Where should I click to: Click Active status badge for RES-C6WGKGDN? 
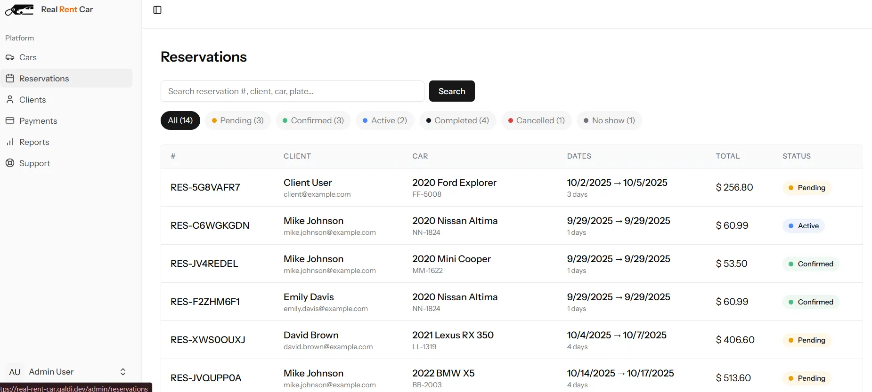pyautogui.click(x=804, y=226)
